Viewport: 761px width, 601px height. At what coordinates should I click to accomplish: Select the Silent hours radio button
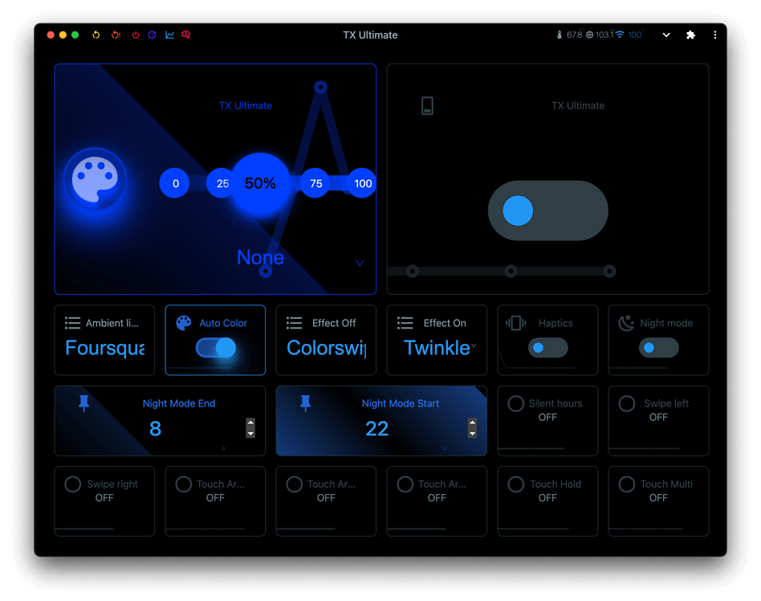pyautogui.click(x=515, y=403)
